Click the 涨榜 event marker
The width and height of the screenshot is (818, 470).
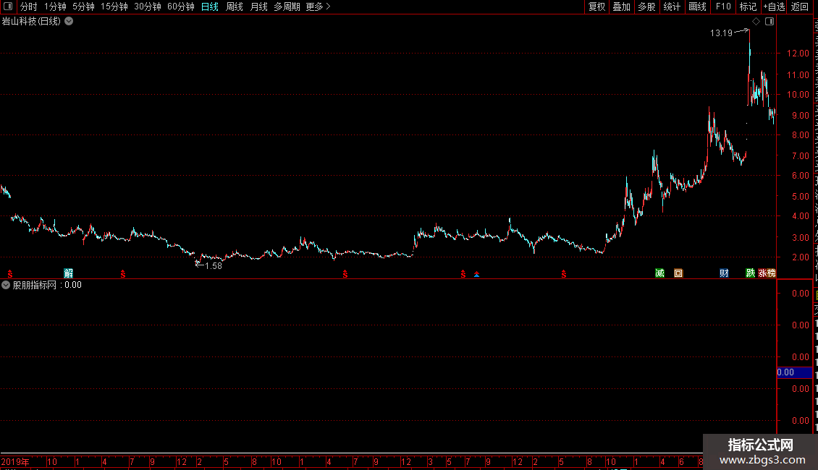767,273
